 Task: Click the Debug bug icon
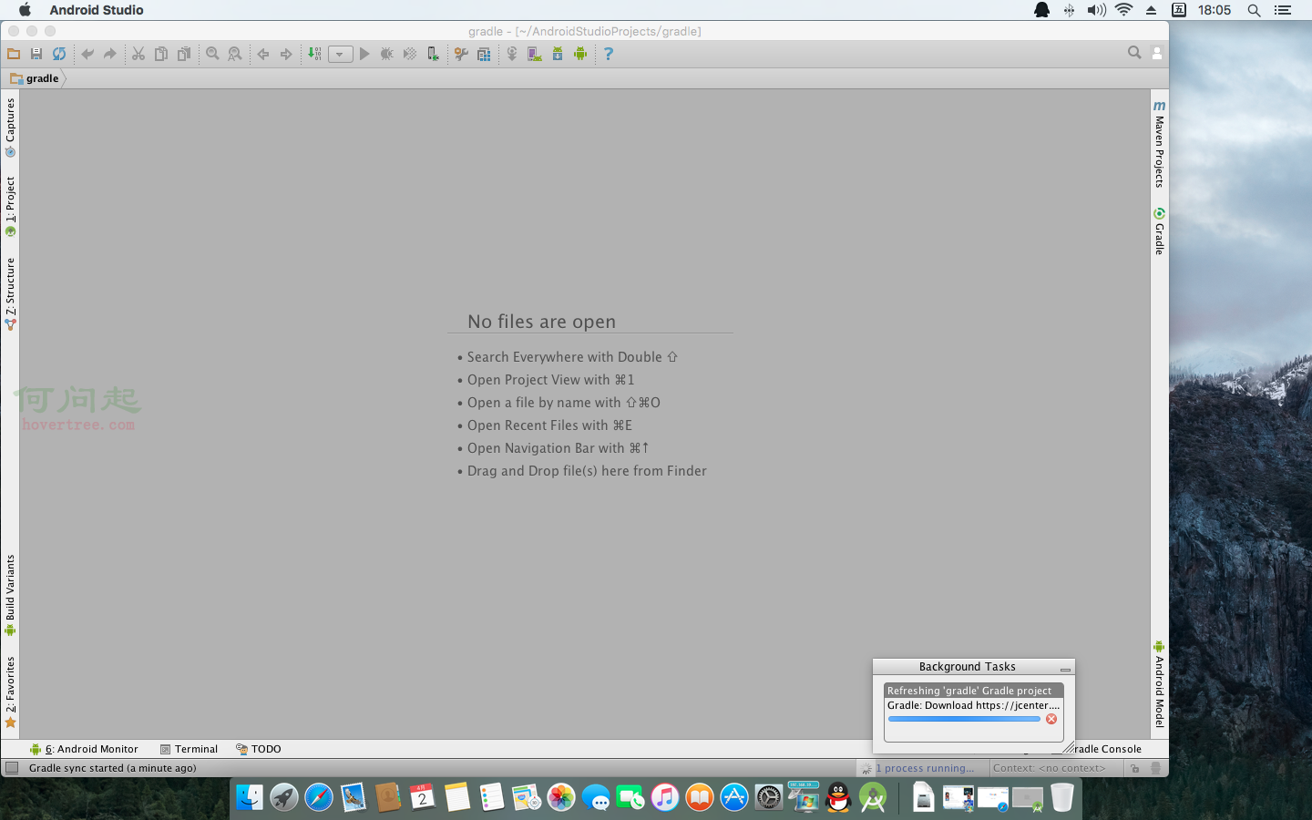tap(387, 54)
